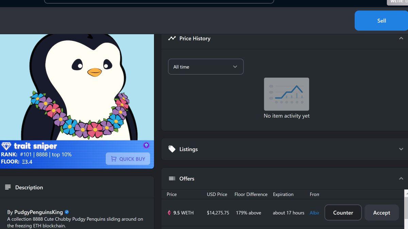Screen dimensions: 408x229
Task: Click the search field at top
Action: (x=159, y=1)
